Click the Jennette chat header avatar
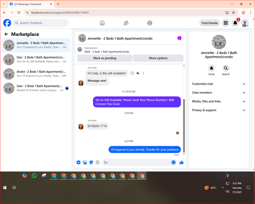Image resolution: width=255 pixels, height=204 pixels. click(82, 38)
